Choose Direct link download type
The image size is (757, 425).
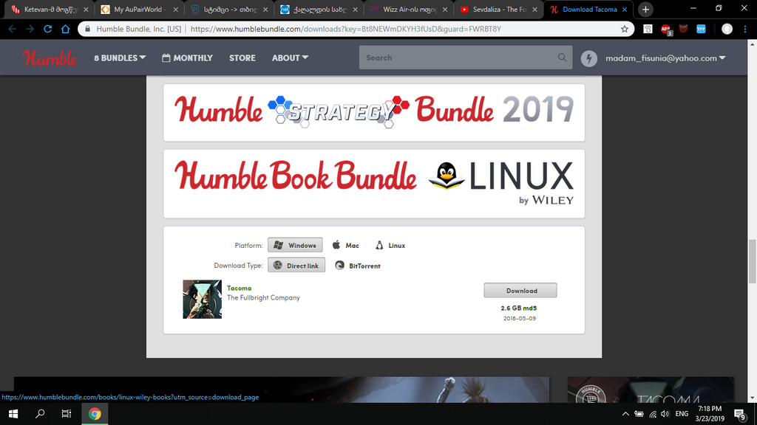tap(296, 266)
